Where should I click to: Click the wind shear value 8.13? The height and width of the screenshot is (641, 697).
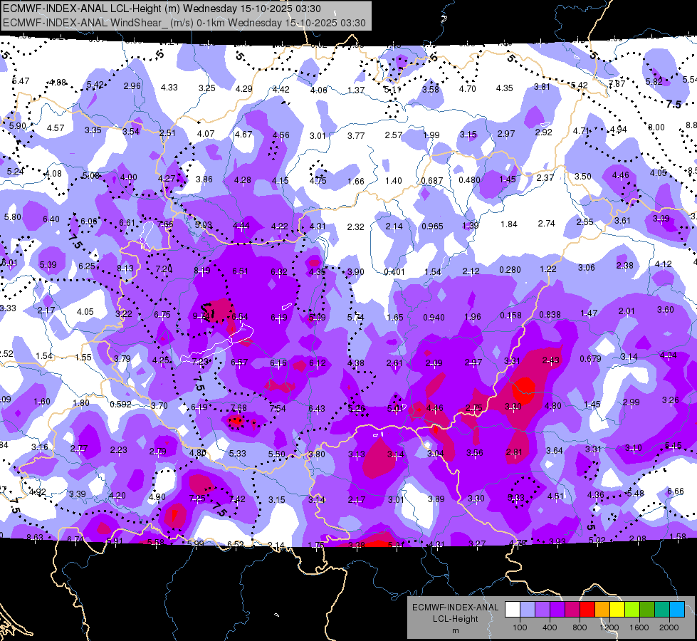pyautogui.click(x=125, y=269)
